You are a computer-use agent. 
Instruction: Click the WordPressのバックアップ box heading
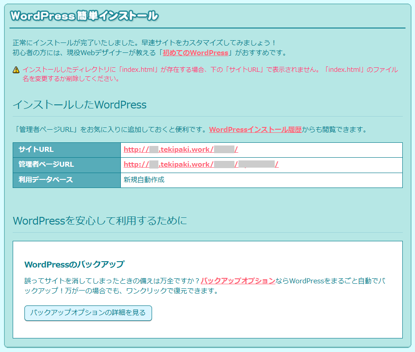click(74, 264)
